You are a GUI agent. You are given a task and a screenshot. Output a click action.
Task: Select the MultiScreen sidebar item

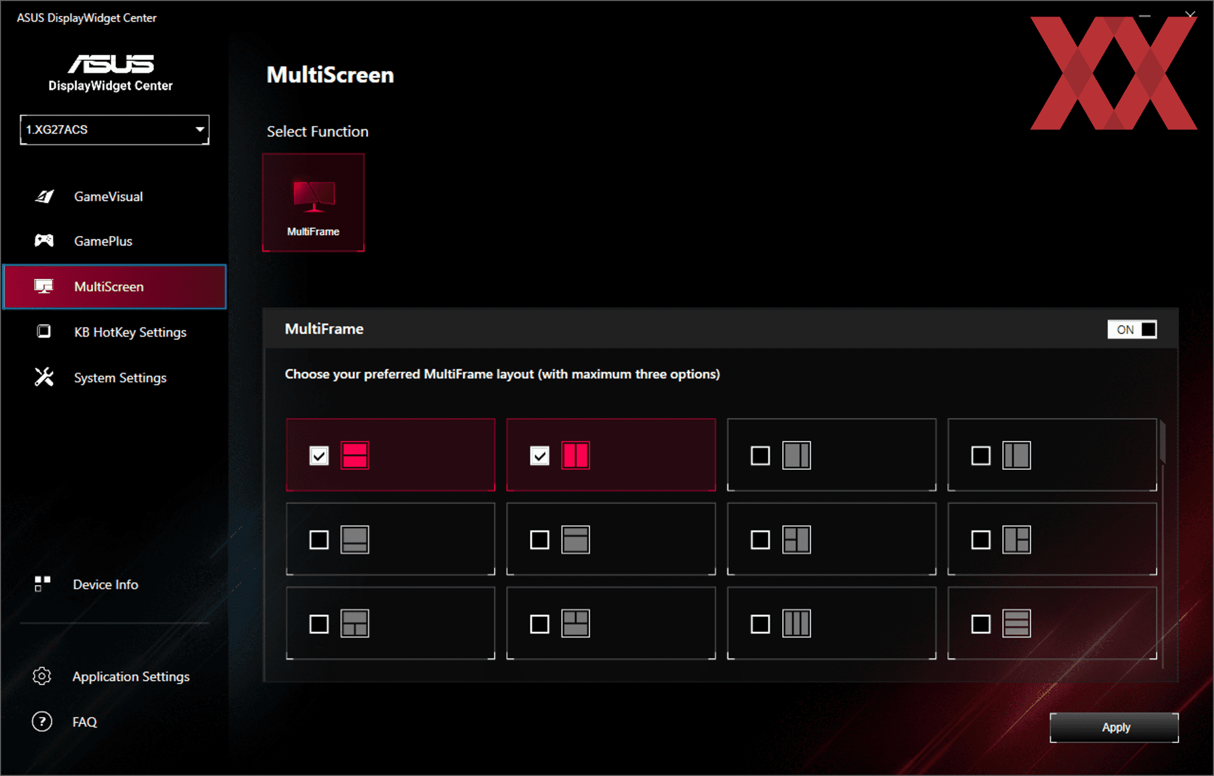(114, 286)
